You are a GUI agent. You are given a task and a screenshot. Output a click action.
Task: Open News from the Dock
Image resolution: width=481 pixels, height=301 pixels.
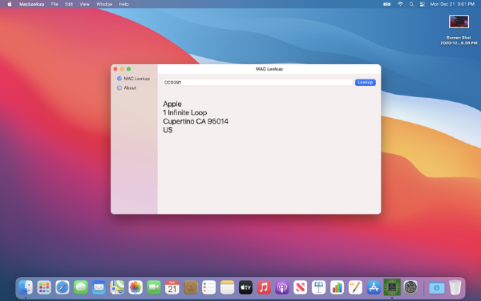(301, 287)
